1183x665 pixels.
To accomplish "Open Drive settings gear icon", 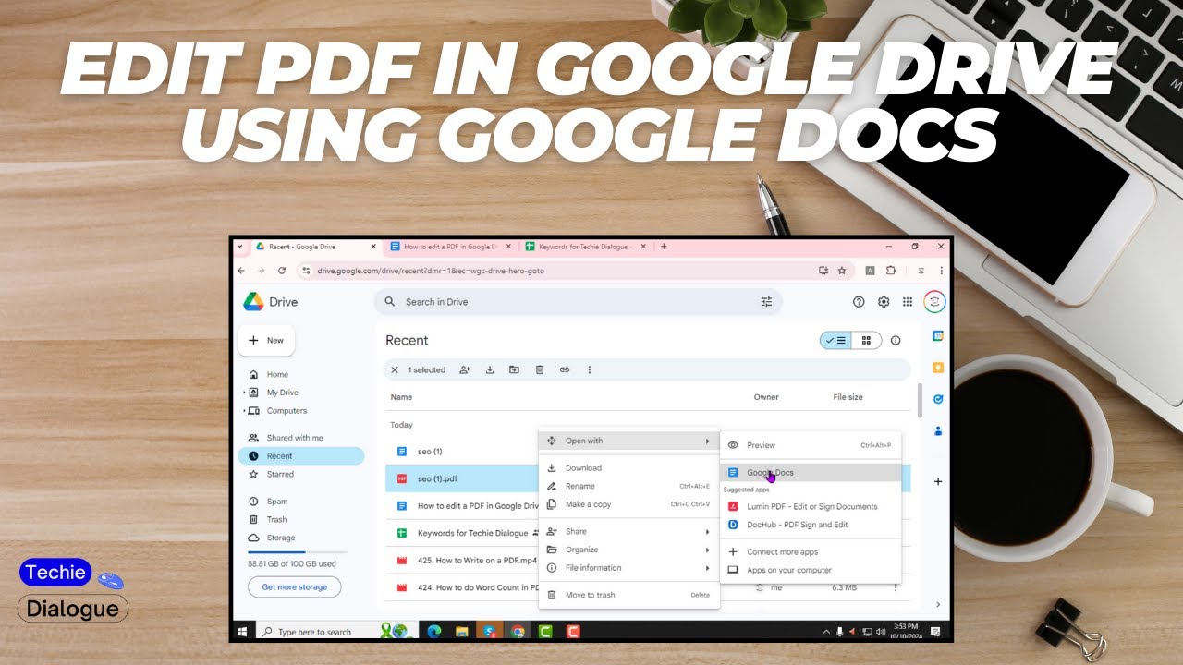I will 884,302.
